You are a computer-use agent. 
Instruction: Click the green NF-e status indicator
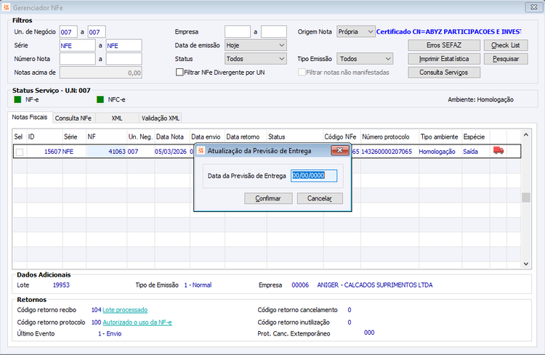click(x=17, y=99)
